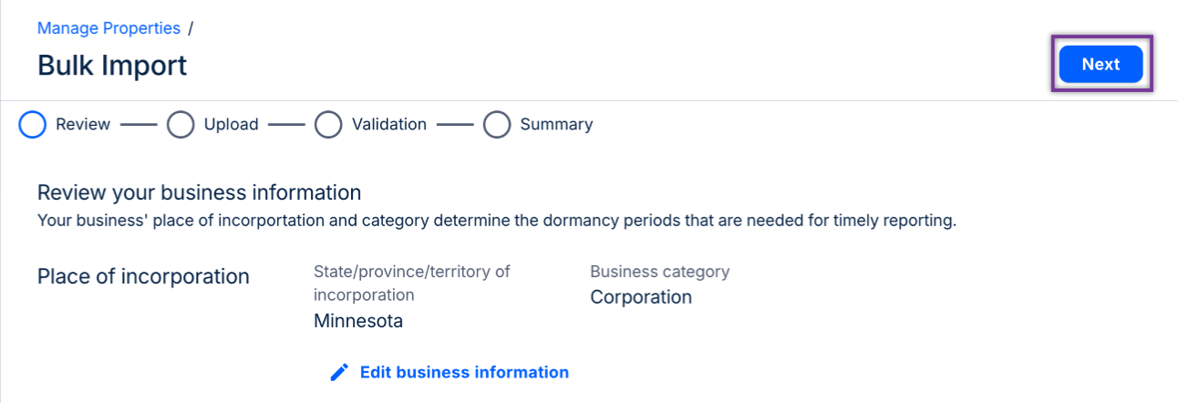Select the Review step circle
The height and width of the screenshot is (403, 1178).
[x=33, y=125]
